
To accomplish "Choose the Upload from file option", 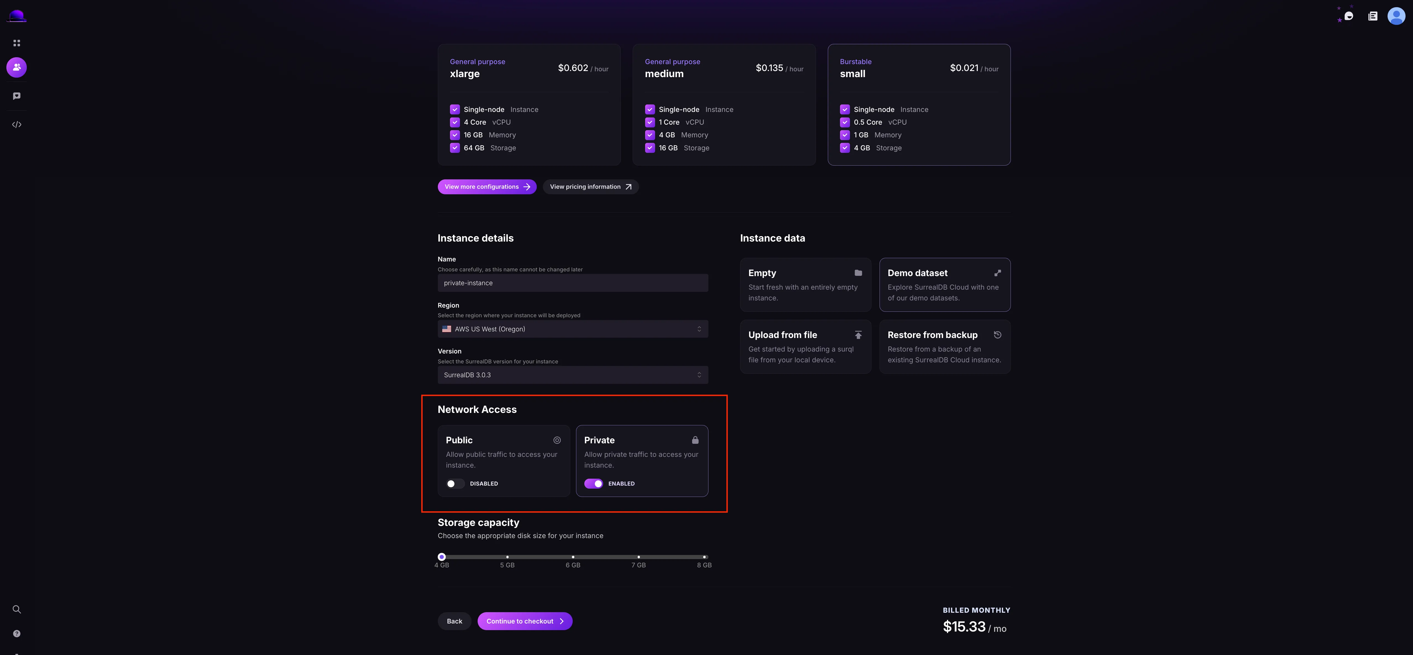I will [805, 347].
